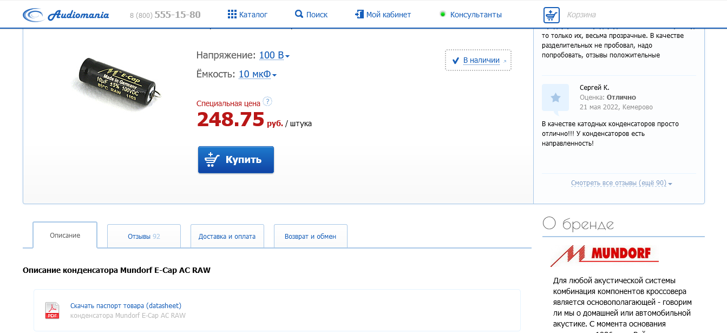Click the blue Купить button

(x=236, y=160)
